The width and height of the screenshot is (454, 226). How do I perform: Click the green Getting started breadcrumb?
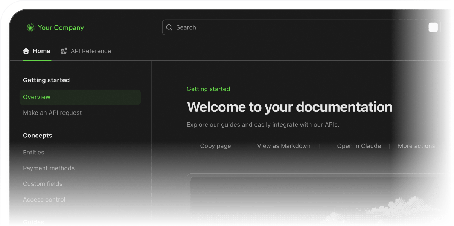208,89
